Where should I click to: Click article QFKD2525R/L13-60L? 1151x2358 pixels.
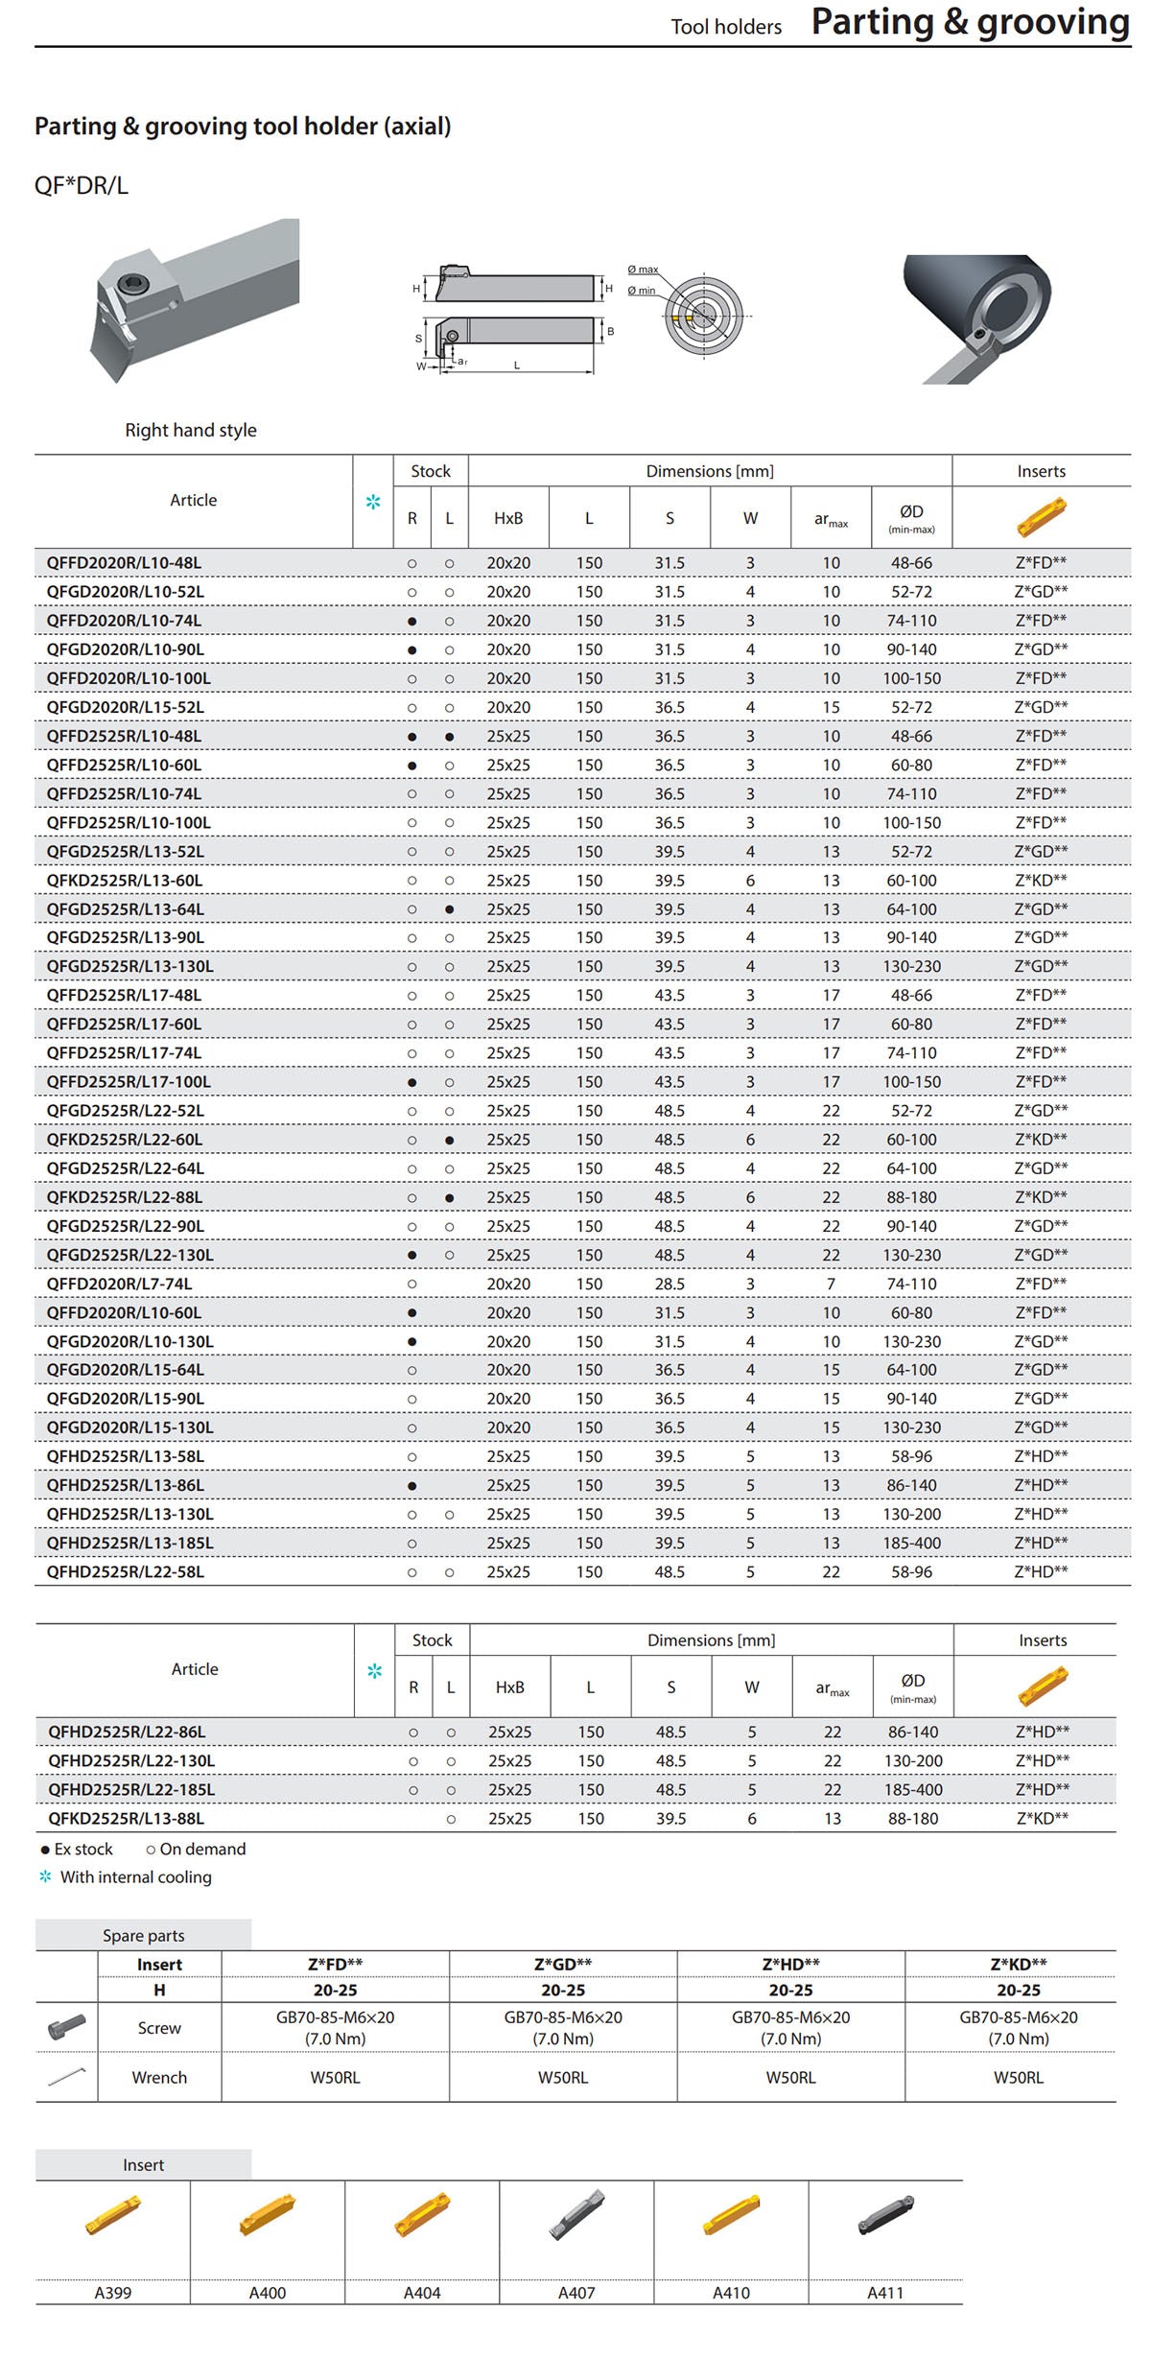[x=125, y=881]
